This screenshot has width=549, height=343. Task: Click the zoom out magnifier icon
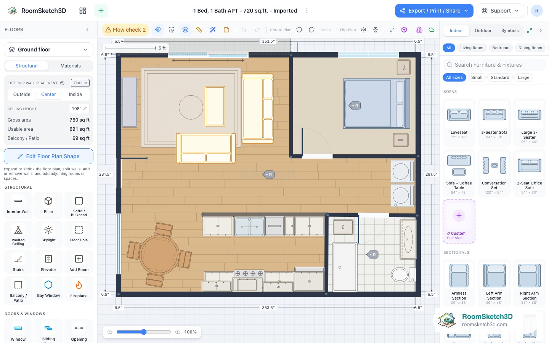point(110,332)
